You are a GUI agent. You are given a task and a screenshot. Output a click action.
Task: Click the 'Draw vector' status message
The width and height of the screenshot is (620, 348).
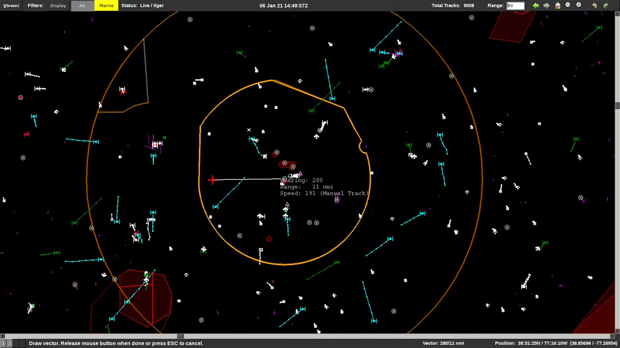click(116, 343)
